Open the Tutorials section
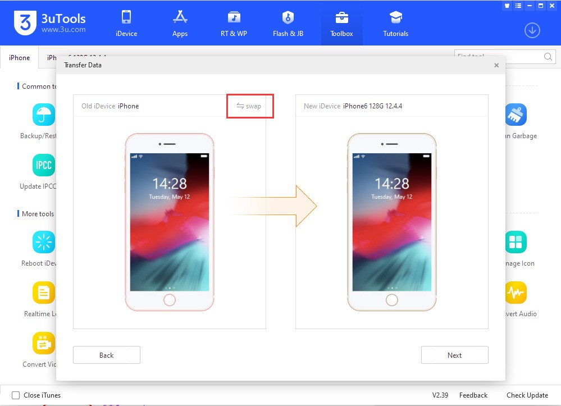This screenshot has height=406, width=561. [395, 24]
